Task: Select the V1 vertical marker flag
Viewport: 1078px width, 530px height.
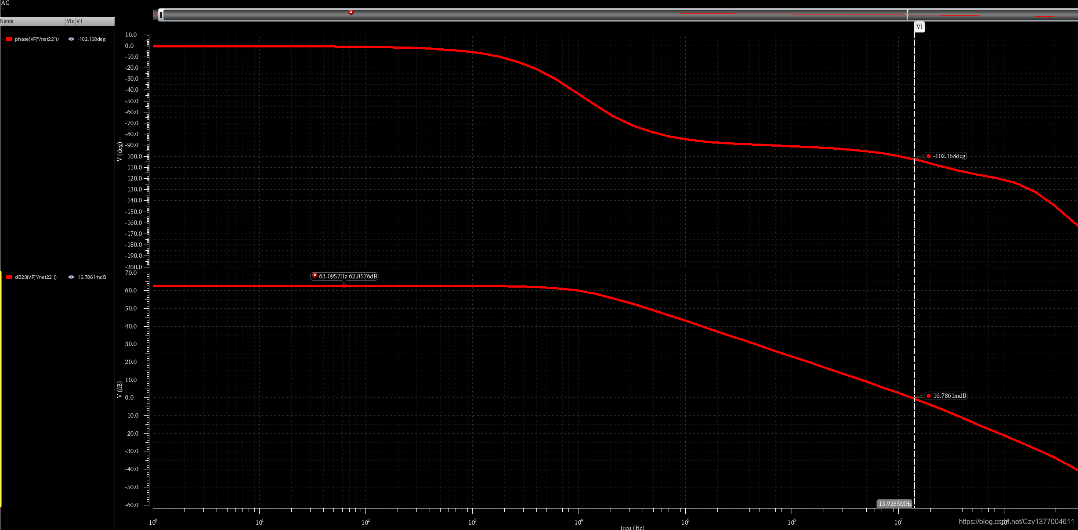Action: 919,27
